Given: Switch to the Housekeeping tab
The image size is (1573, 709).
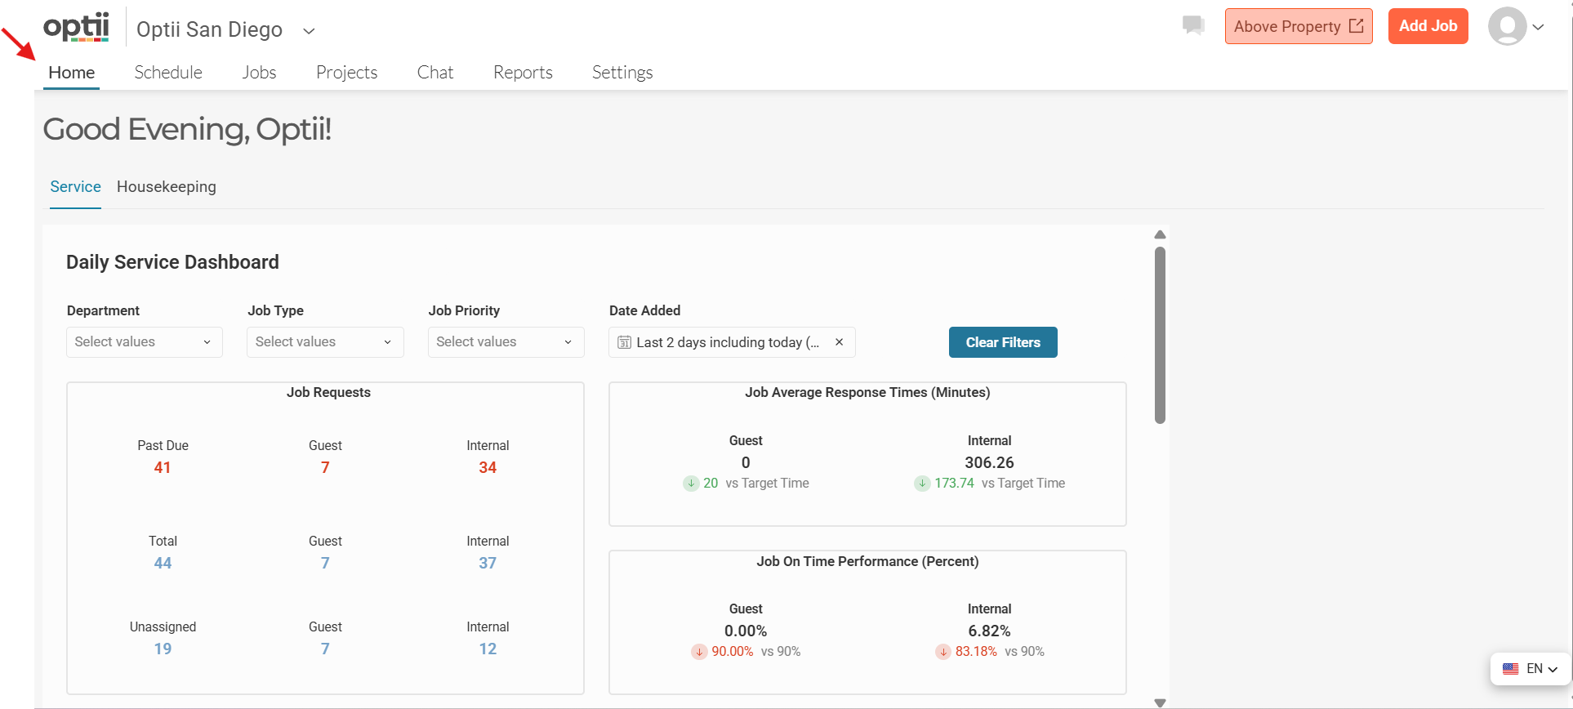Looking at the screenshot, I should click(x=167, y=187).
